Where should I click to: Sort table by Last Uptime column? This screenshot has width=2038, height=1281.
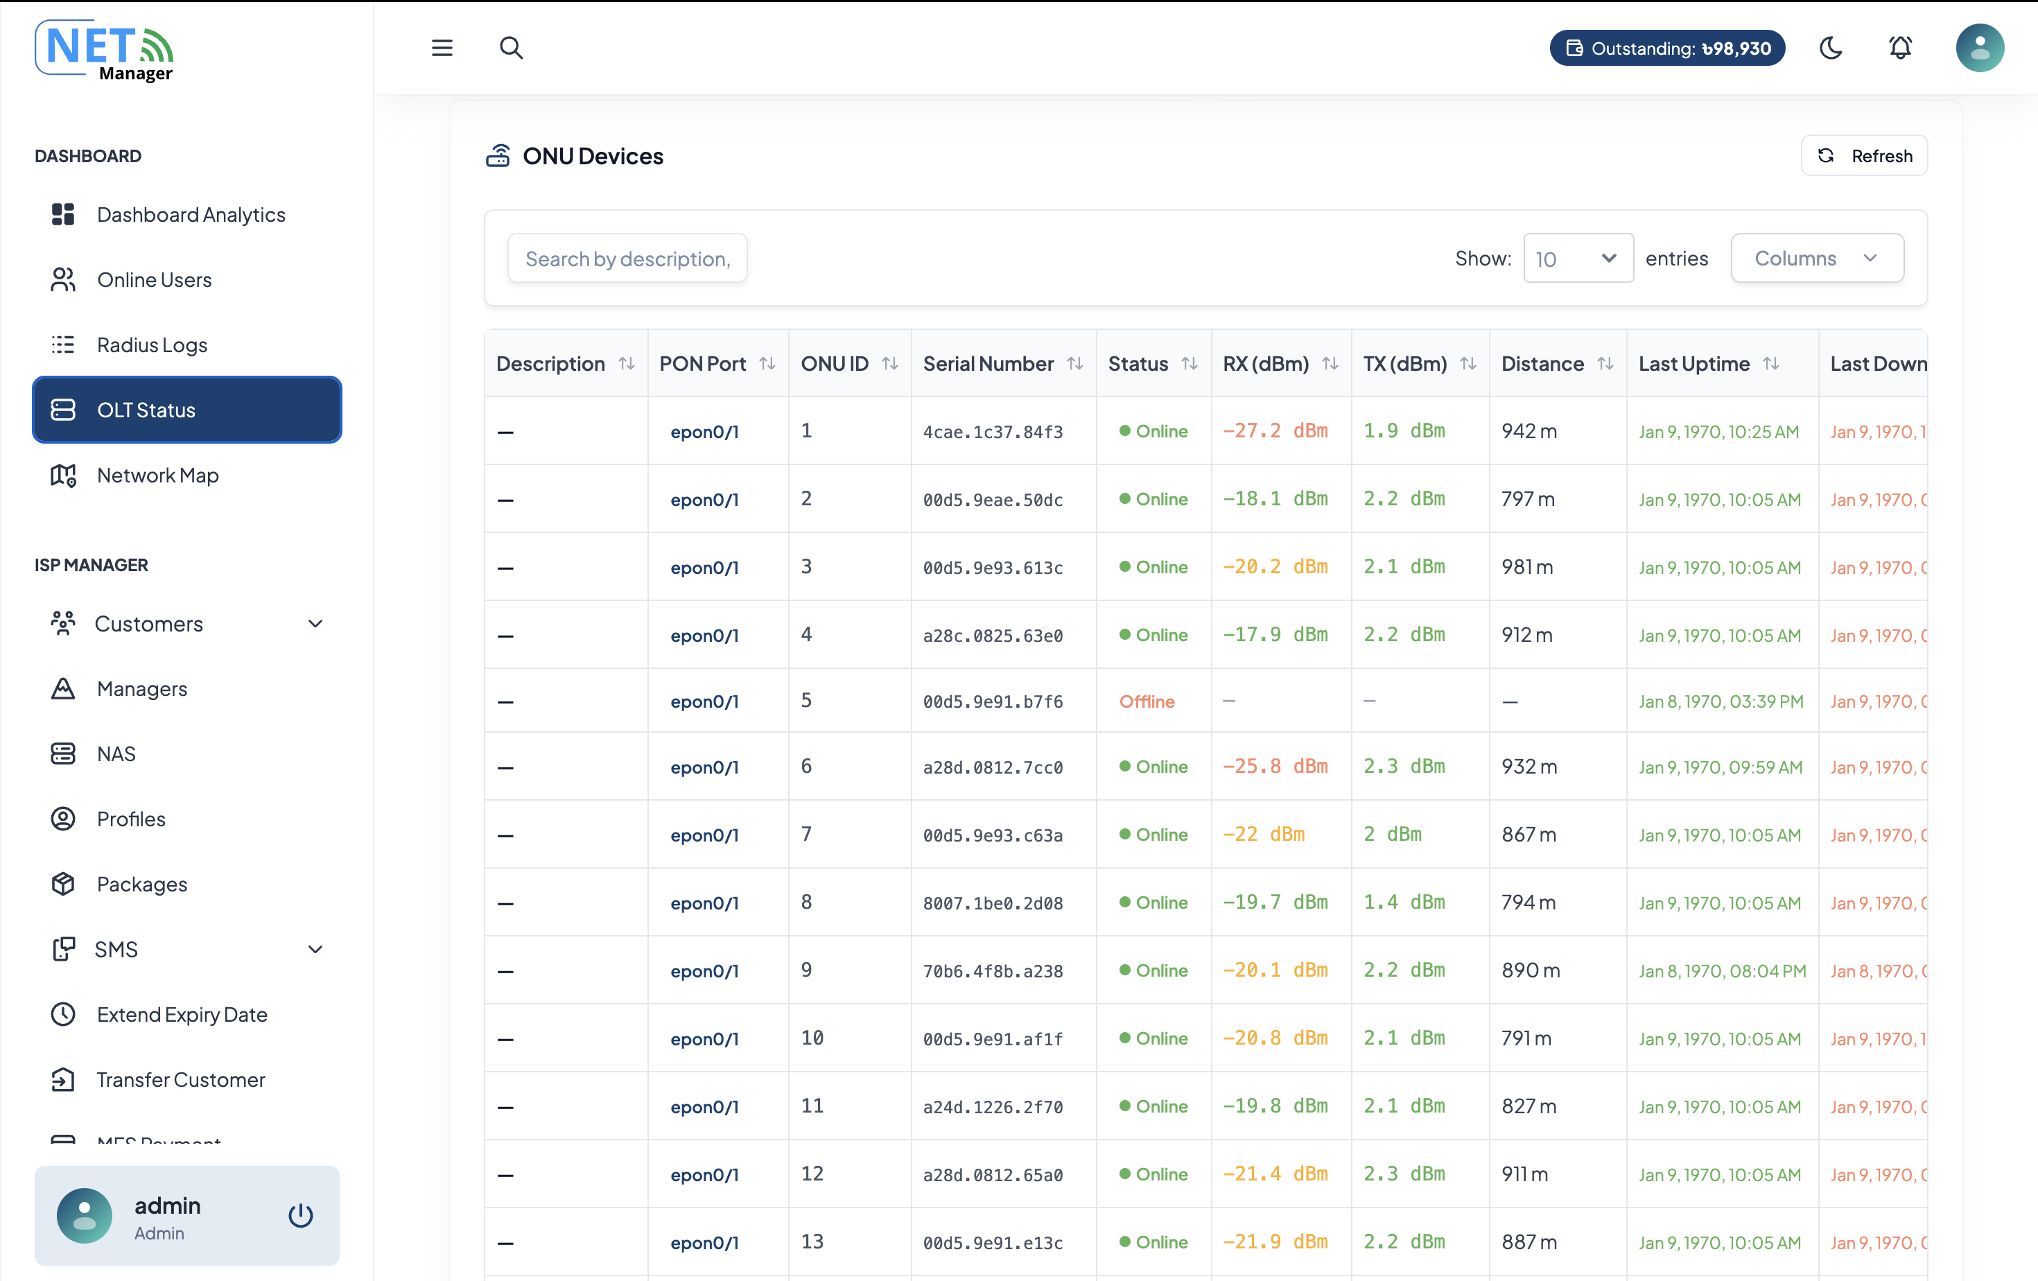[1723, 364]
